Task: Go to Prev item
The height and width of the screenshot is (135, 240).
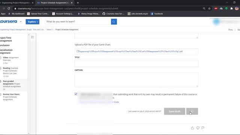Action: click(x=231, y=30)
